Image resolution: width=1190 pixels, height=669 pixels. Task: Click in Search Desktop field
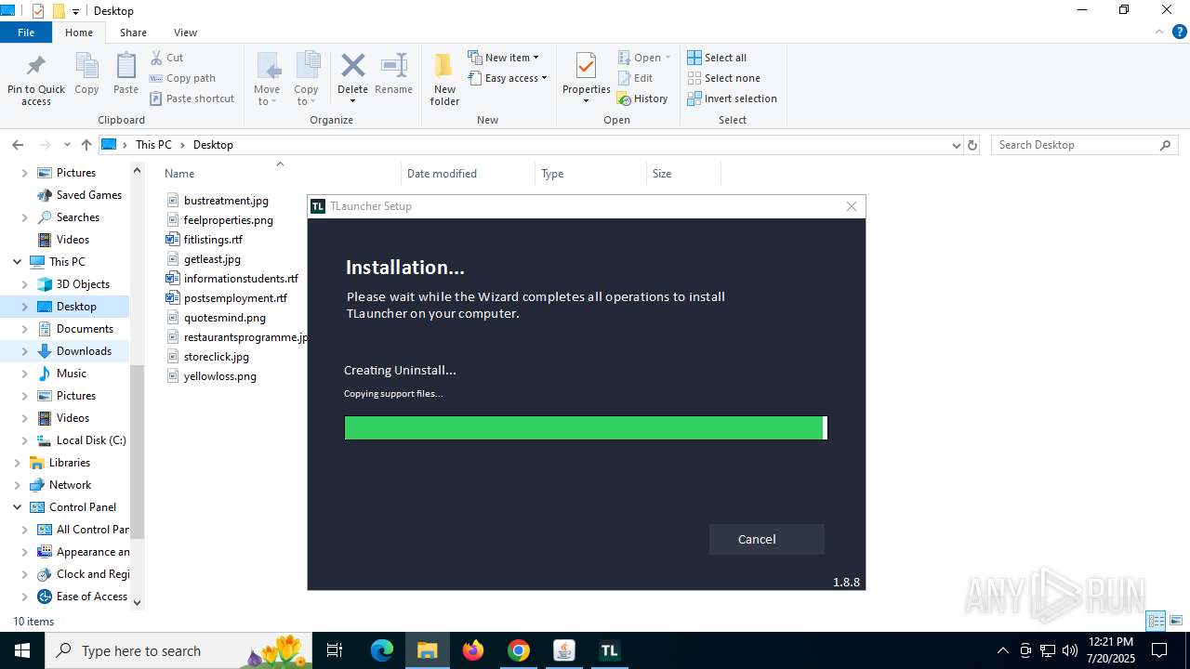pyautogui.click(x=1076, y=145)
